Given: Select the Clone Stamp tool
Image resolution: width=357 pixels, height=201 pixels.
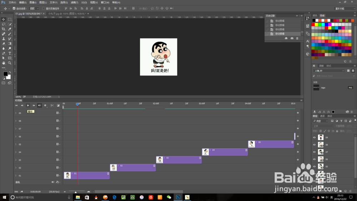Looking at the screenshot, I should click(x=4, y=39).
